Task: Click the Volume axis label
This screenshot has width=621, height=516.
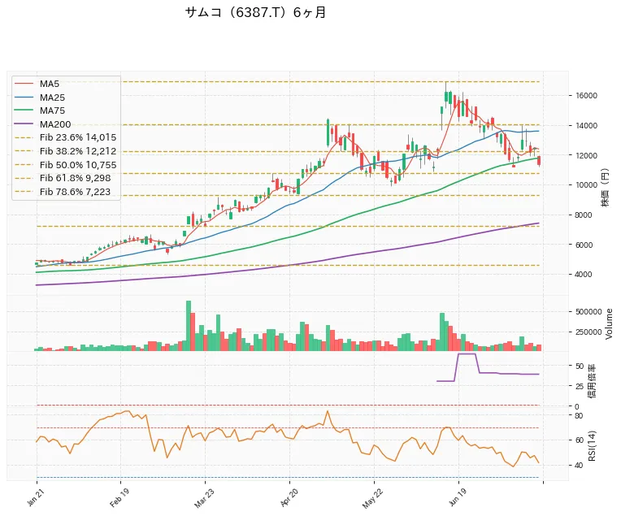Action: 609,324
